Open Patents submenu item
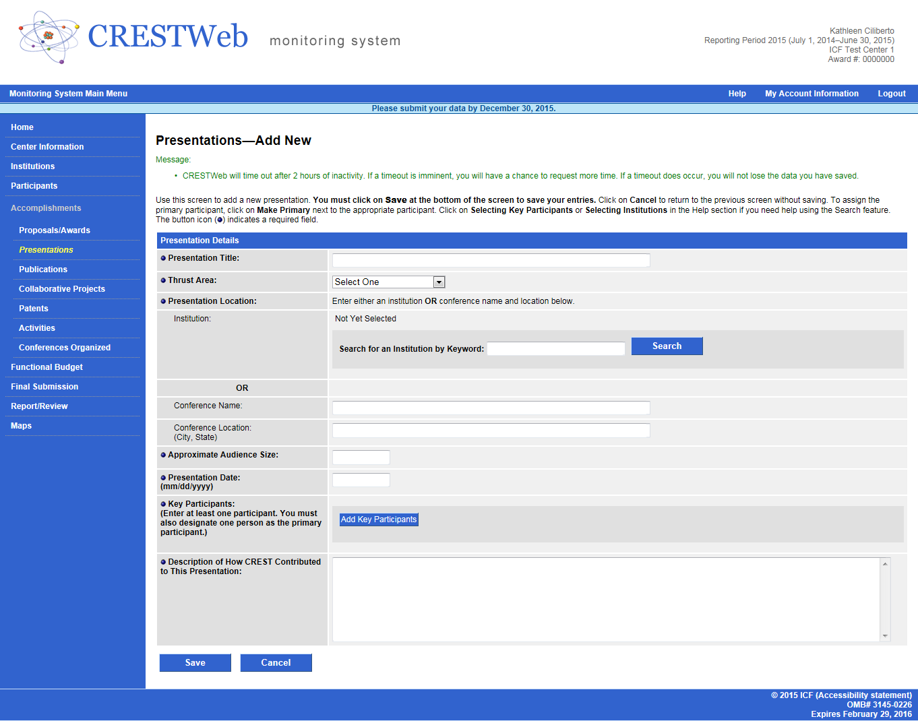The width and height of the screenshot is (918, 723). 34,309
